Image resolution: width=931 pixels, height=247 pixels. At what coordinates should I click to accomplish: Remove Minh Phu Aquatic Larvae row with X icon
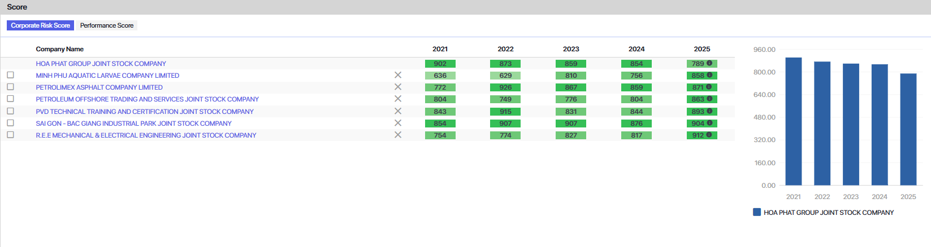398,75
